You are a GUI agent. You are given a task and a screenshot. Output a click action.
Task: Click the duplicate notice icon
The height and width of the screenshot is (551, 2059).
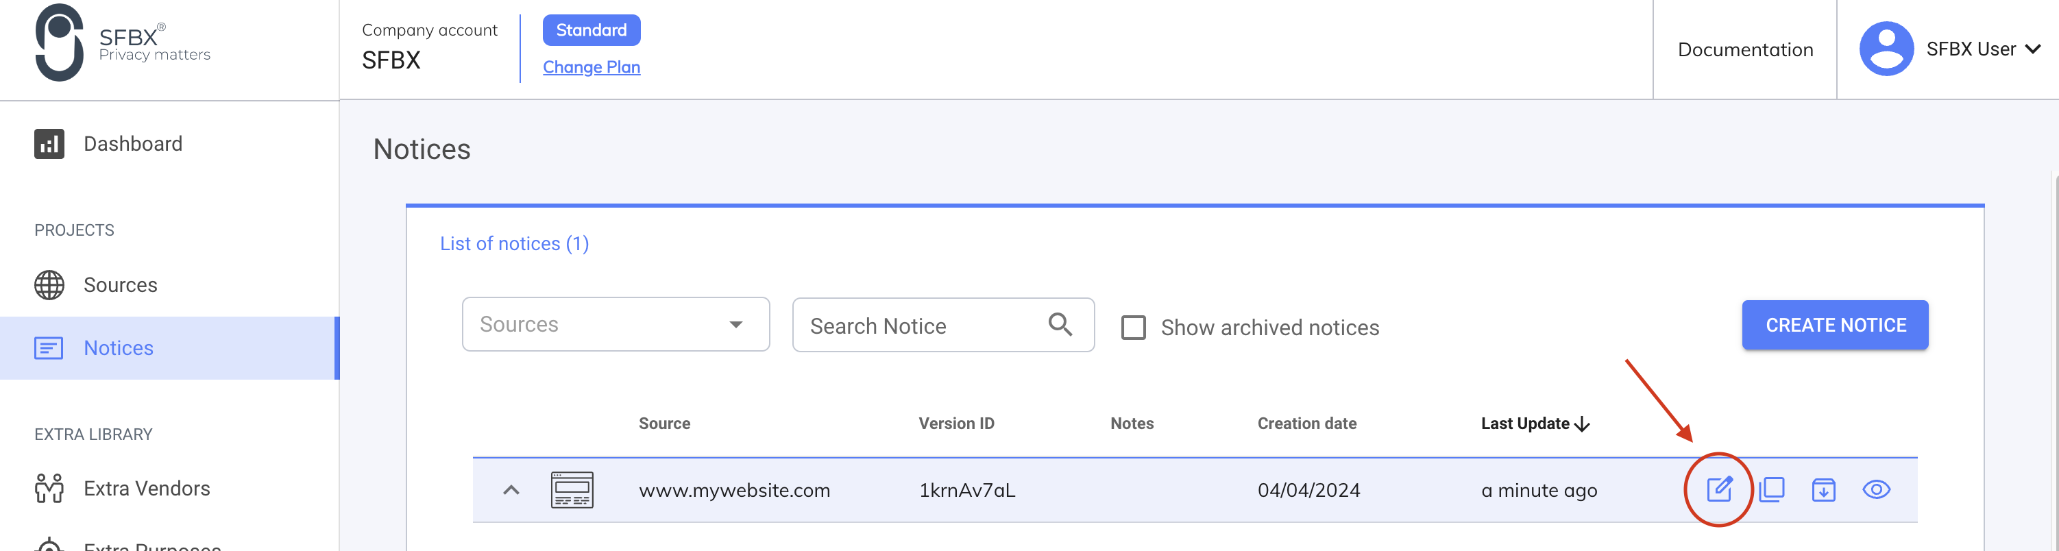[x=1772, y=489]
